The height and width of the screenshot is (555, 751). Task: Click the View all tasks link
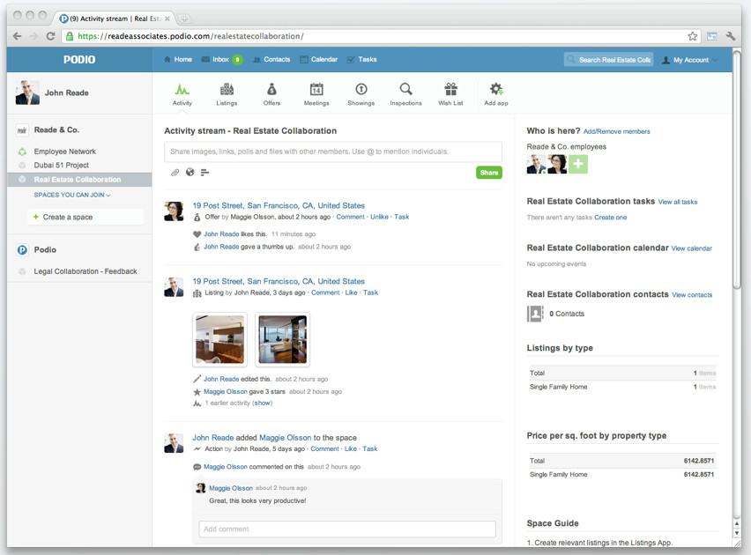point(677,202)
